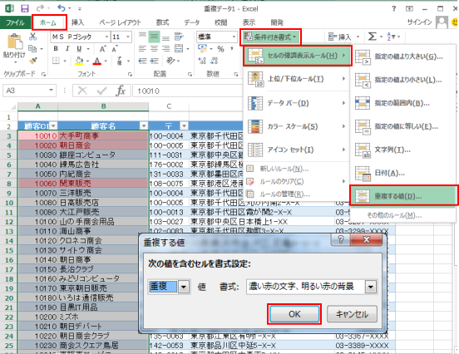Viewport: 459px width, 354px height.
Task: Select カラー スケール(S) menu item
Action: point(297,126)
